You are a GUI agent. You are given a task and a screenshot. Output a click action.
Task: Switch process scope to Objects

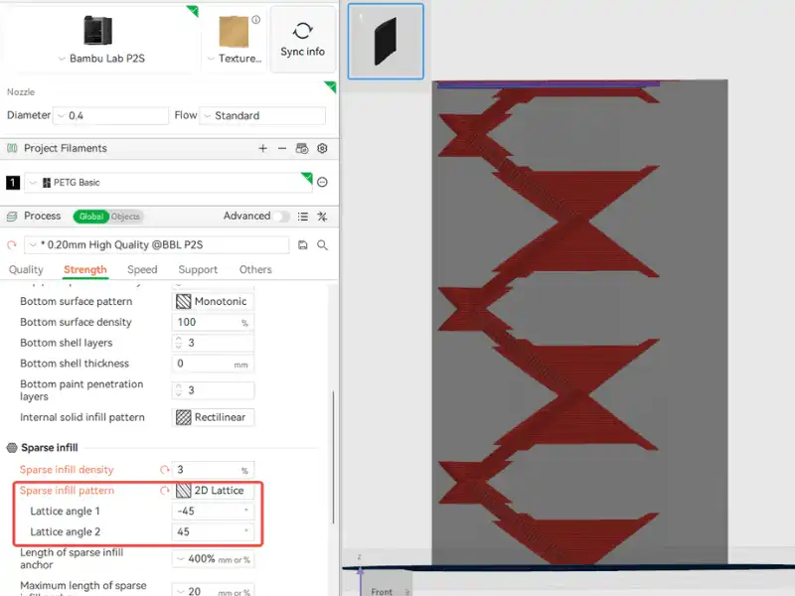pos(125,217)
